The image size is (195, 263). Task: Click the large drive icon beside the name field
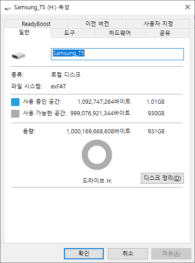(19, 56)
